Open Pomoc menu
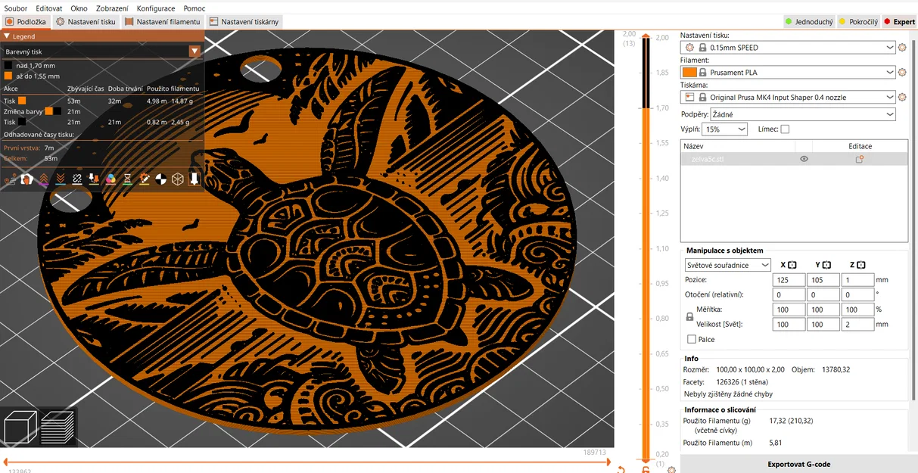This screenshot has height=473, width=918. pyautogui.click(x=194, y=8)
